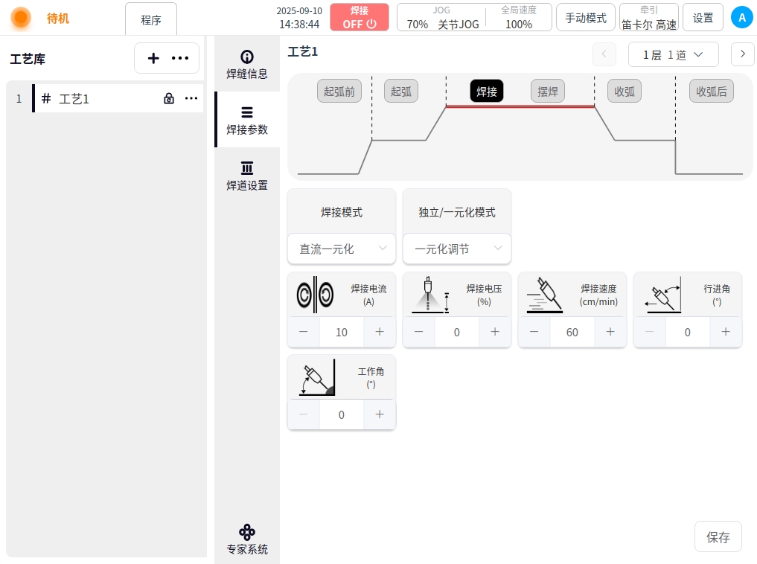Open the more options menu beside the add button
757x564 pixels.
(180, 58)
